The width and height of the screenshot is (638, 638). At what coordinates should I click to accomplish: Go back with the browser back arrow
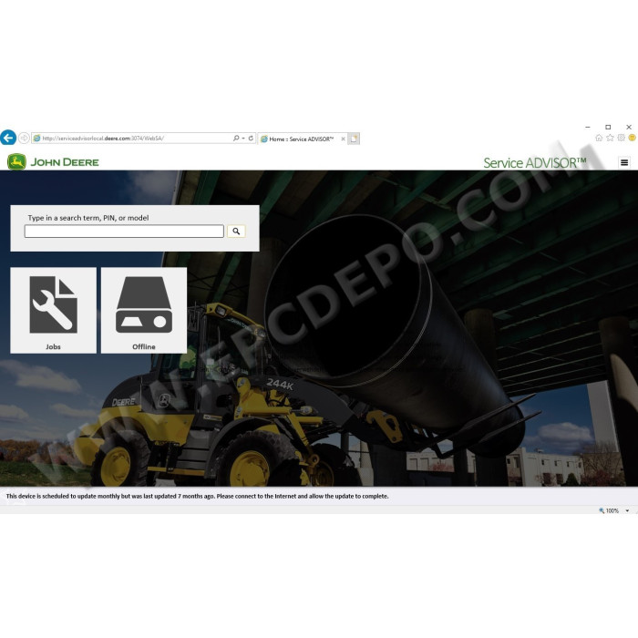[8, 138]
